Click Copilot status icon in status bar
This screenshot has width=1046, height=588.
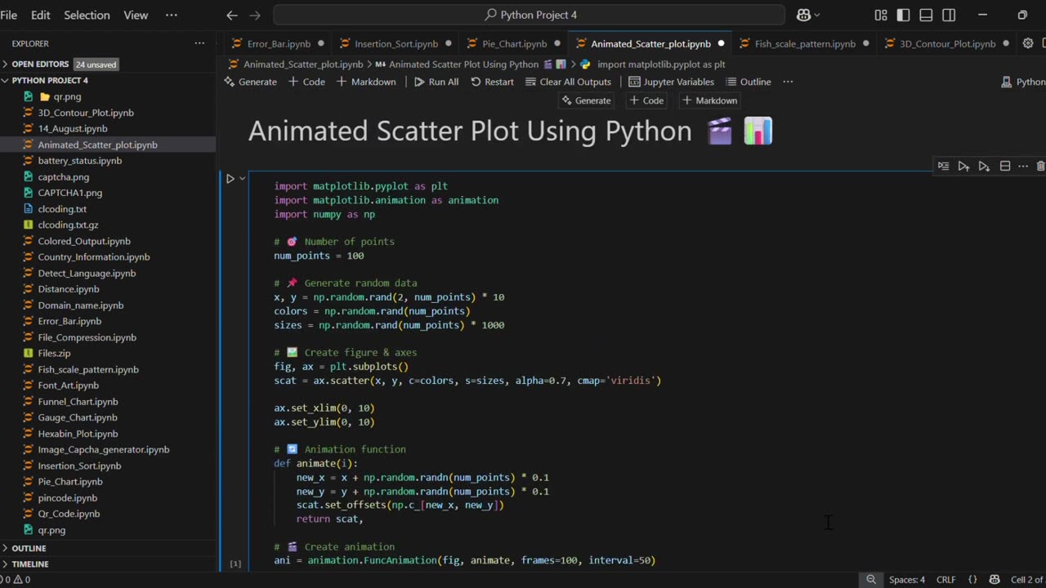coord(995,580)
